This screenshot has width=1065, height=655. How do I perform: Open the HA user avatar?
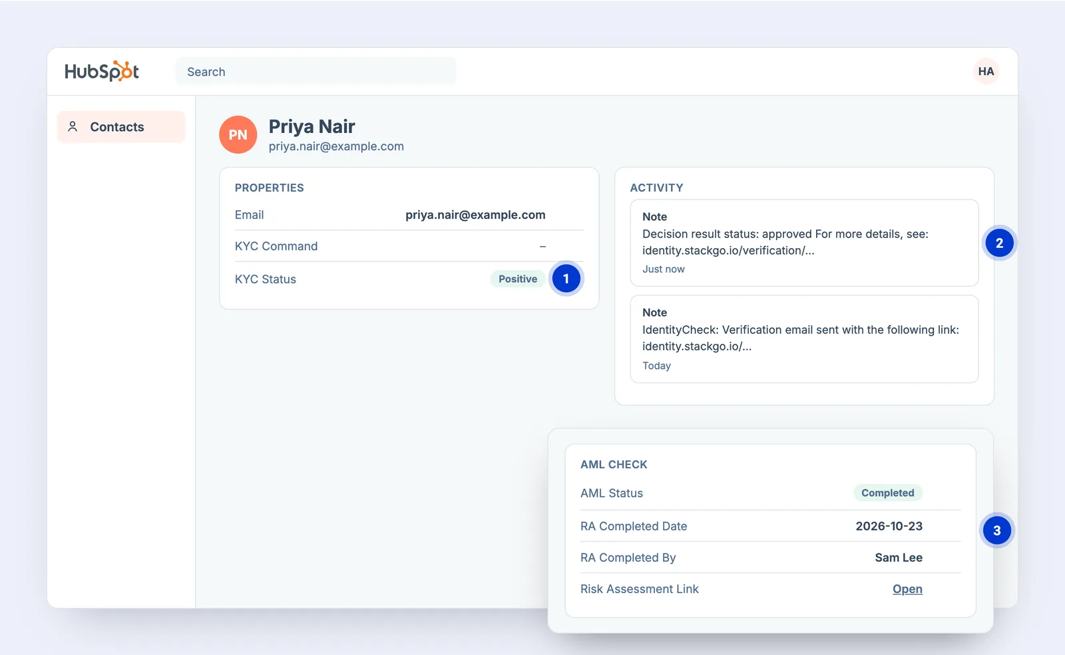point(986,71)
